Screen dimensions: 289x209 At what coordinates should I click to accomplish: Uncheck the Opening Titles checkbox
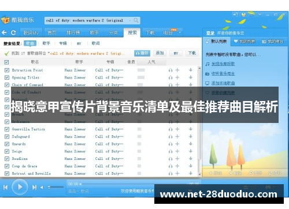pos(7,77)
